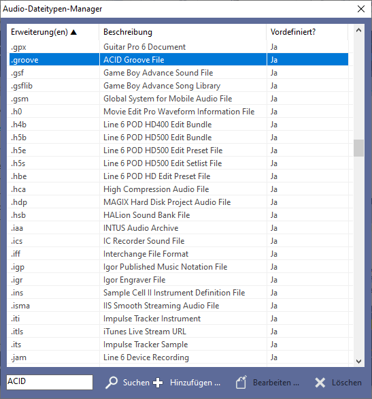Click the Suchen button label

pyautogui.click(x=136, y=383)
